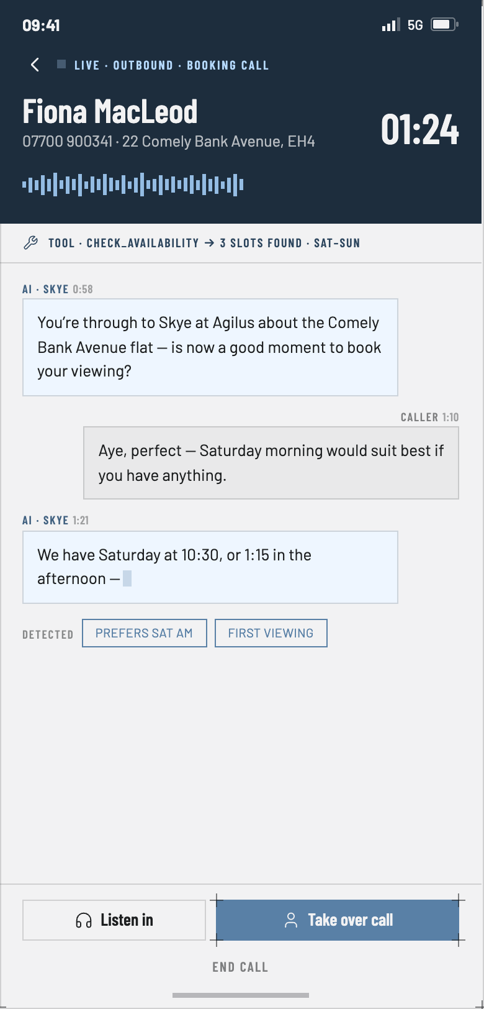Screen dimensions: 484x1009
Task: Tap Fiona MacLeod's name header
Action: coord(110,112)
